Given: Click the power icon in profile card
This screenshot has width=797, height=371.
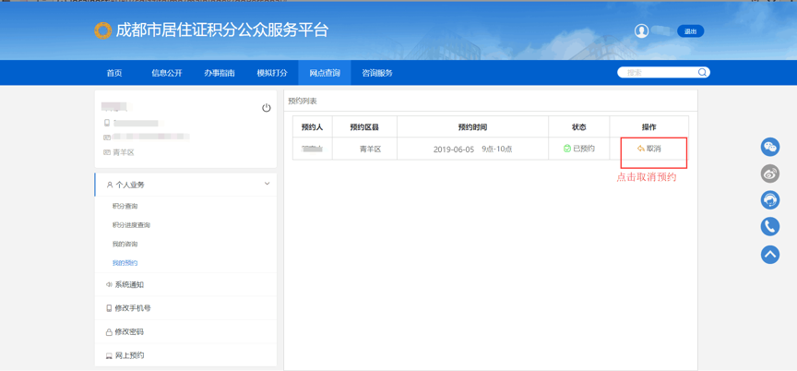Looking at the screenshot, I should click(267, 108).
